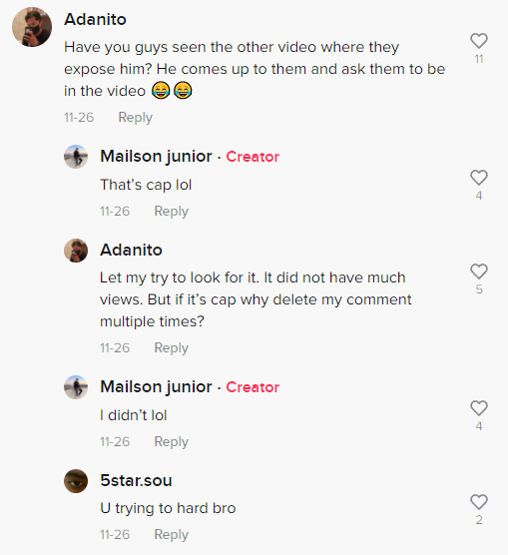508x555 pixels.
Task: Open Adanito's small avatar in the reply thread
Action: pyautogui.click(x=76, y=251)
